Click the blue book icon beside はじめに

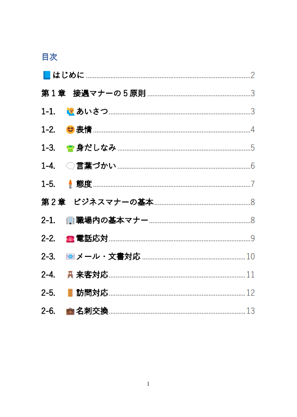point(47,75)
